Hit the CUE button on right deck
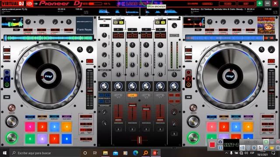Screen dimensions: 280x157 (193, 121)
